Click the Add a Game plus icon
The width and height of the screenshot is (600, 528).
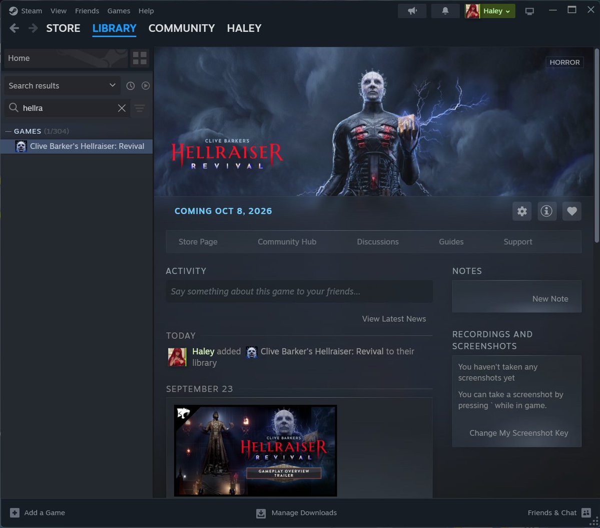[15, 512]
